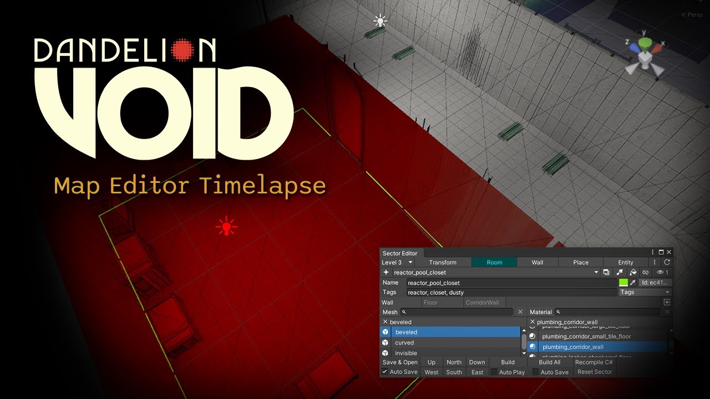Screen dimensions: 710x399
Task: Click the North button
Action: point(454,362)
